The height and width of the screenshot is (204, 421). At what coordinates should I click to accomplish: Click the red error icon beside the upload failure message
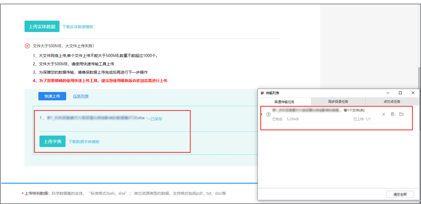(x=27, y=46)
